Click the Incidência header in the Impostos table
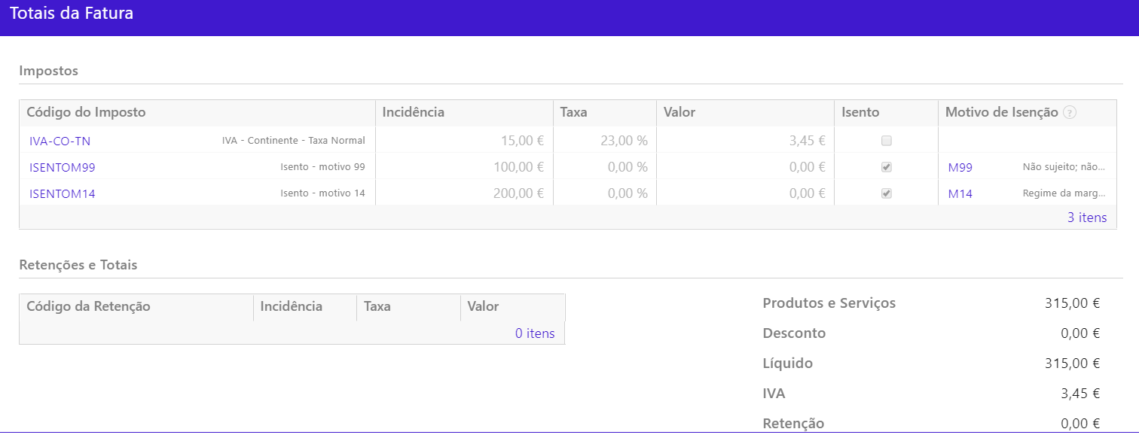Image resolution: width=1139 pixels, height=435 pixels. click(x=414, y=112)
